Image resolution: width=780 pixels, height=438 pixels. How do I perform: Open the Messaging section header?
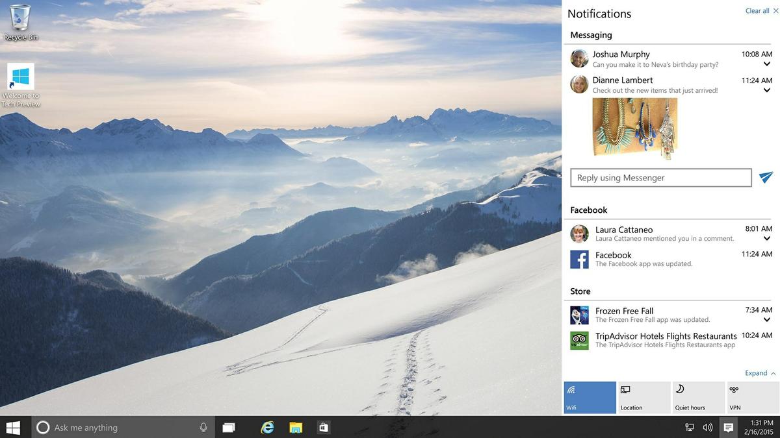[590, 34]
